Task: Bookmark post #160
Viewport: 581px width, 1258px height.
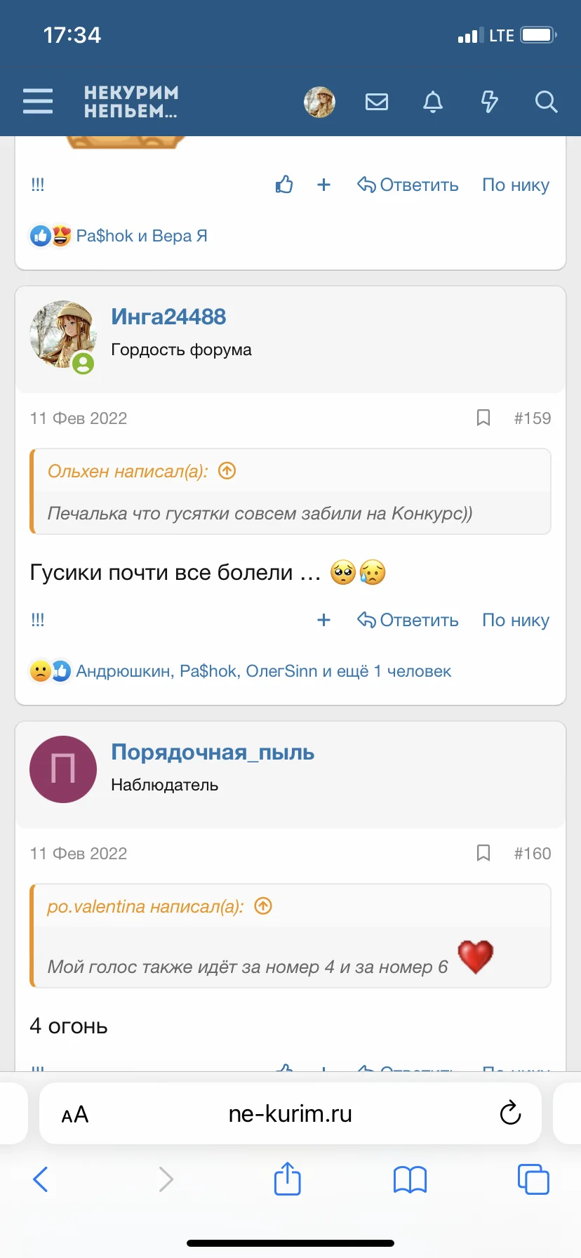Action: click(x=483, y=853)
